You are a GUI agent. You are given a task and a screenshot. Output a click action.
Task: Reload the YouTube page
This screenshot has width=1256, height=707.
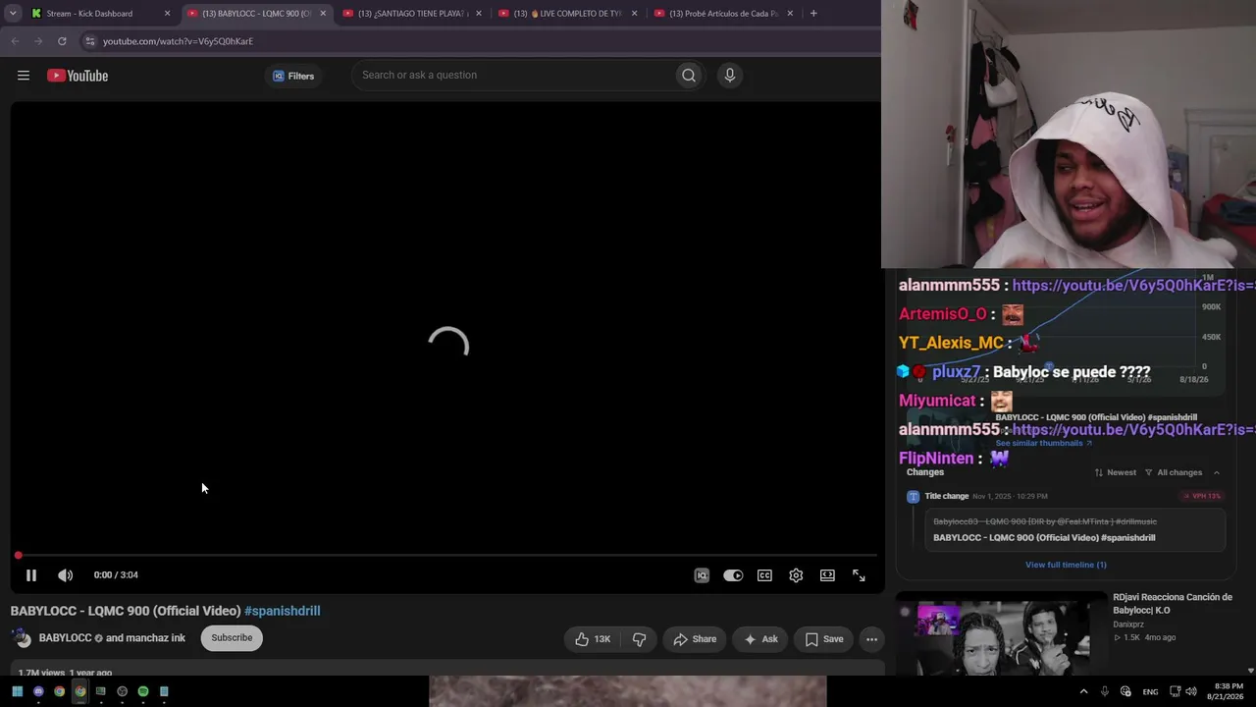[x=62, y=41]
